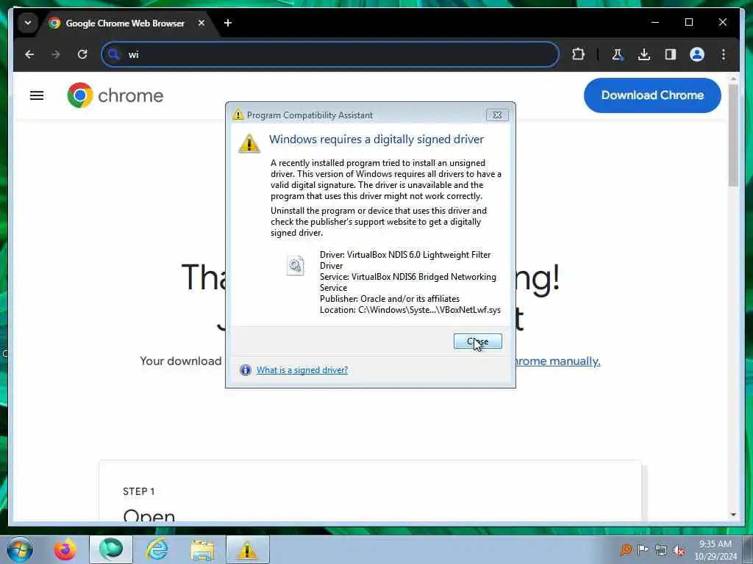Click the chrome logo on the page
Screen dimensions: 753x564
[x=115, y=95]
